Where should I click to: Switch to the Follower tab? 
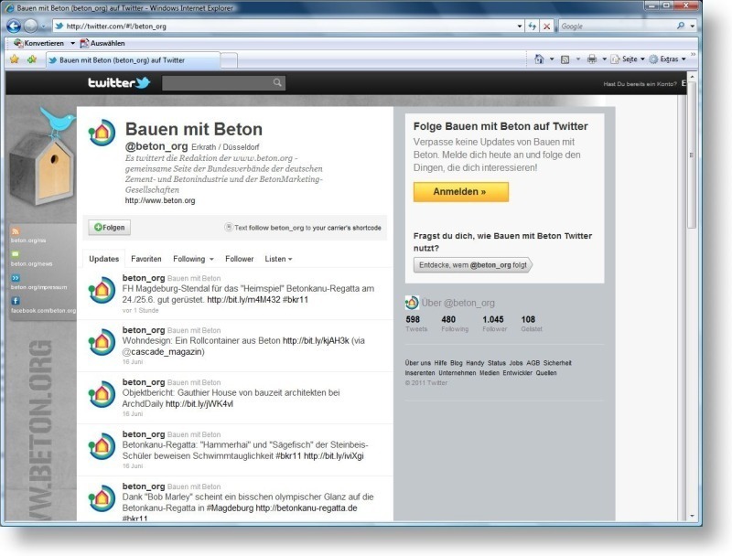(239, 259)
